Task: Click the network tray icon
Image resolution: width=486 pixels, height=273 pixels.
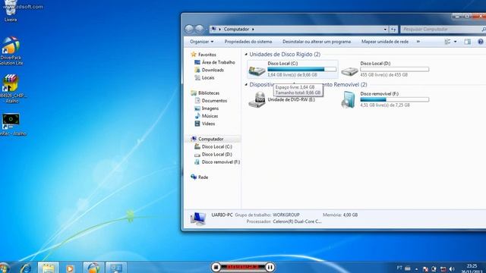Action: pyautogui.click(x=443, y=269)
